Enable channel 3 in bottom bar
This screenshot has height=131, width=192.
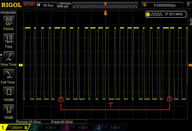click(78, 127)
